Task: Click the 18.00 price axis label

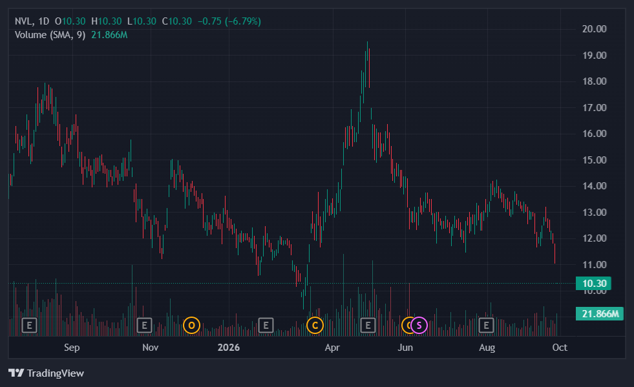Action: [x=595, y=81]
